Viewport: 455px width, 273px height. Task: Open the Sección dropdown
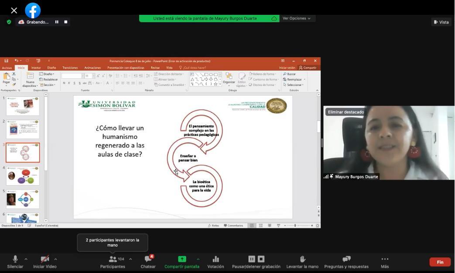pyautogui.click(x=48, y=85)
